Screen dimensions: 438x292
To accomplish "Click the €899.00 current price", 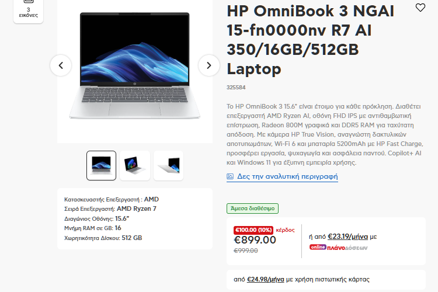I will click(255, 240).
